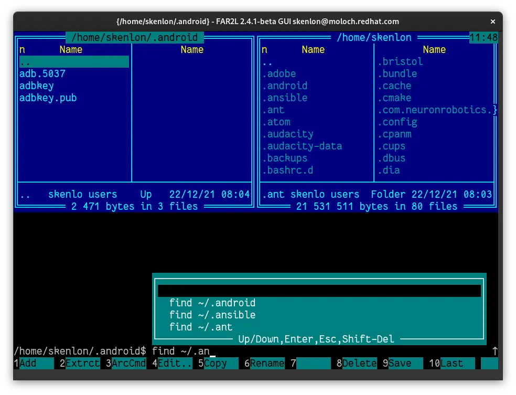Open the .audacity-data folder
The height and width of the screenshot is (395, 516).
point(302,146)
